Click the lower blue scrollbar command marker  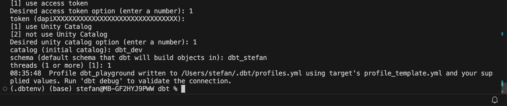502,83
